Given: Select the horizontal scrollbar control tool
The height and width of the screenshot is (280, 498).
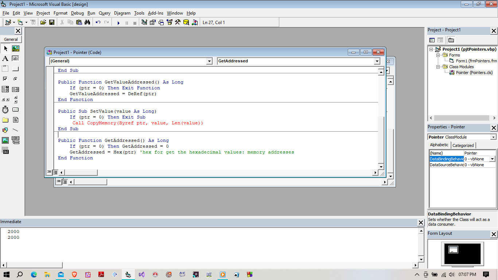Looking at the screenshot, I should tap(5, 100).
